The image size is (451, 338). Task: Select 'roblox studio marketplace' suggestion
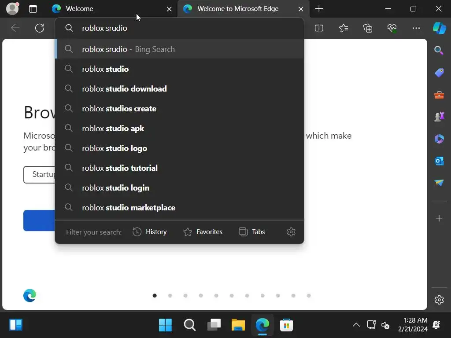tap(180, 208)
